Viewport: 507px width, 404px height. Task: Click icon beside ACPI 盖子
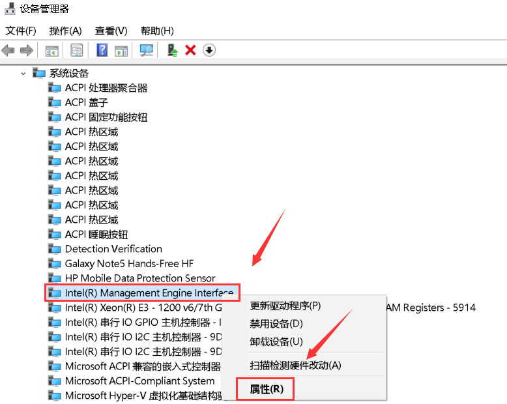tap(54, 102)
